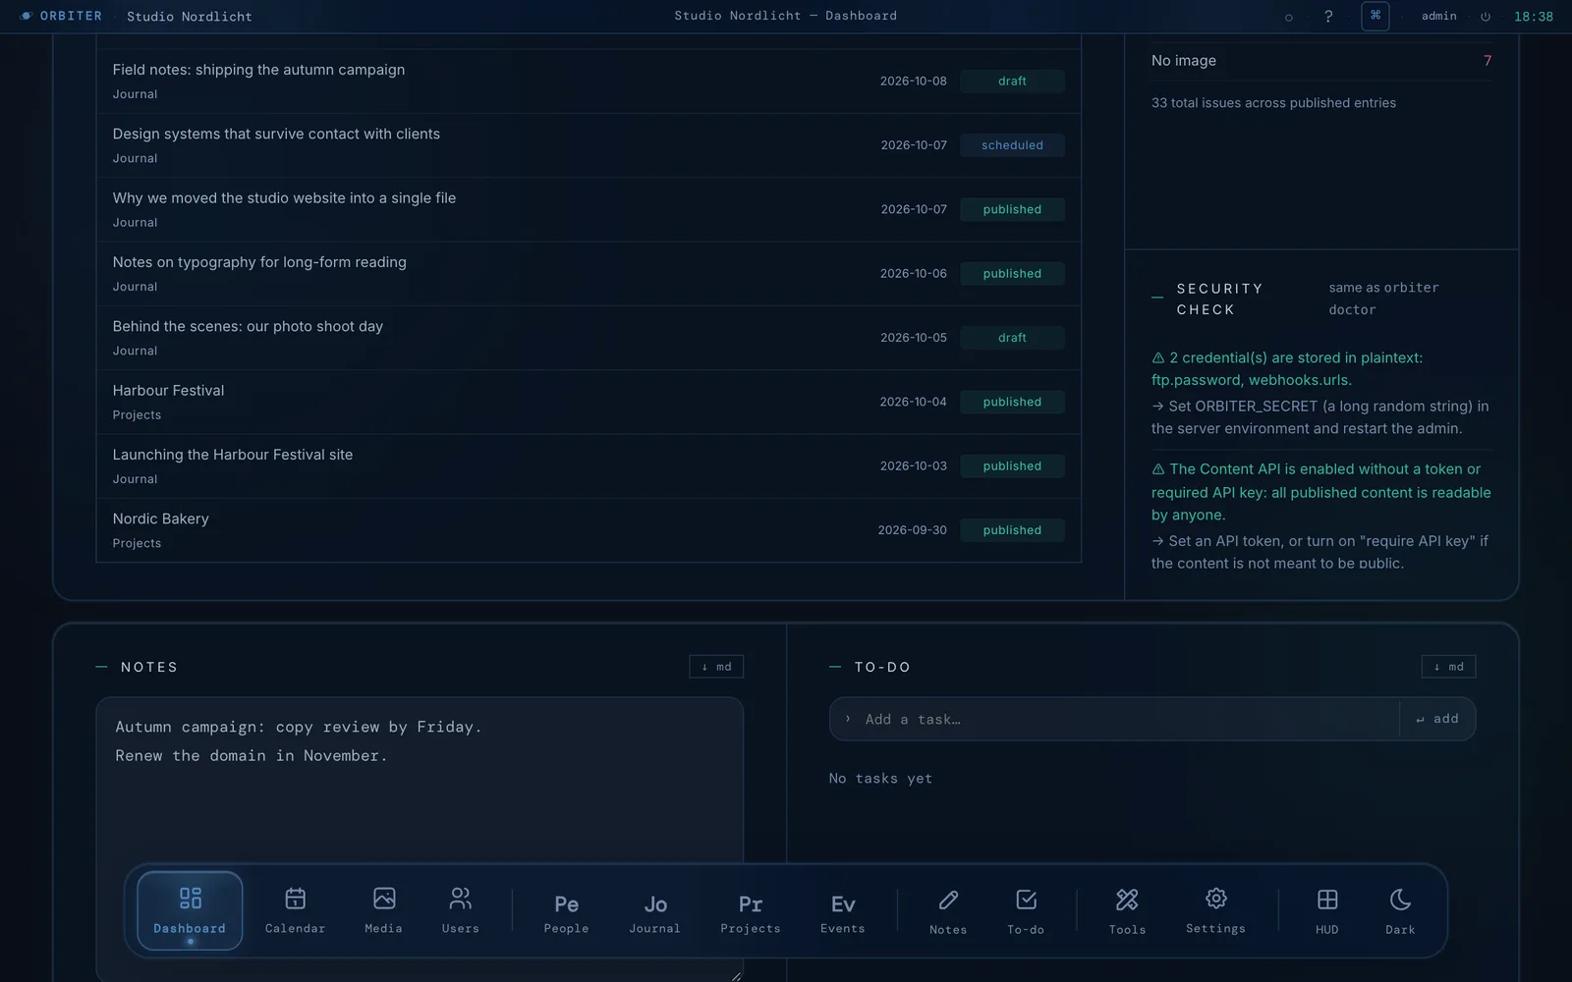Click the same as orbiter doctor note
The image size is (1572, 982).
[x=1383, y=299]
